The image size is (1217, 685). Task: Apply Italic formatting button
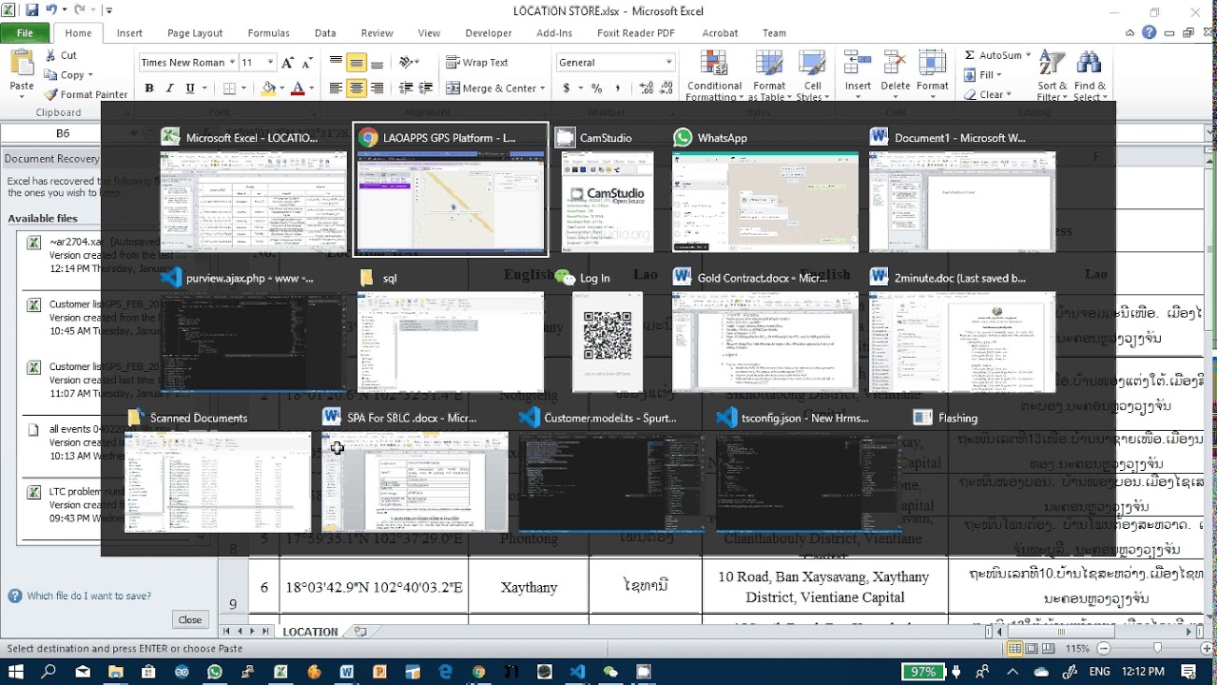pos(169,88)
